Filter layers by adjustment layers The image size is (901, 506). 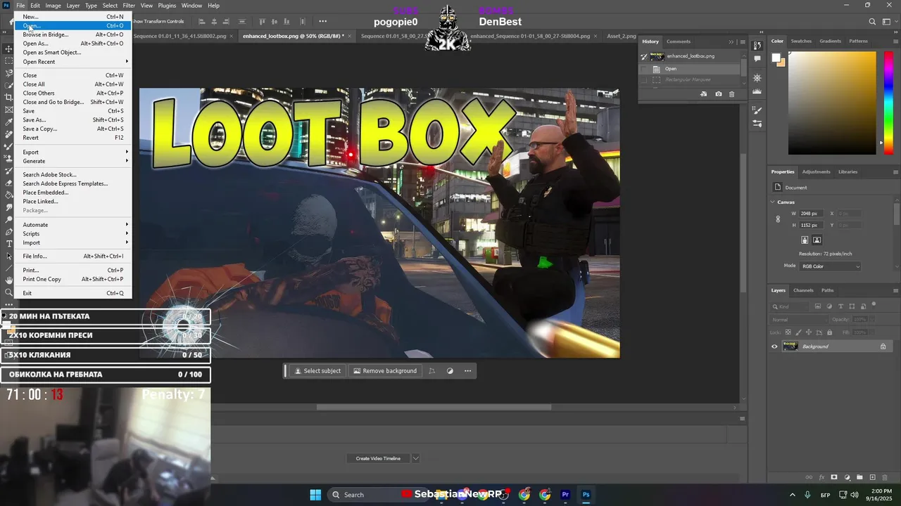(x=829, y=306)
